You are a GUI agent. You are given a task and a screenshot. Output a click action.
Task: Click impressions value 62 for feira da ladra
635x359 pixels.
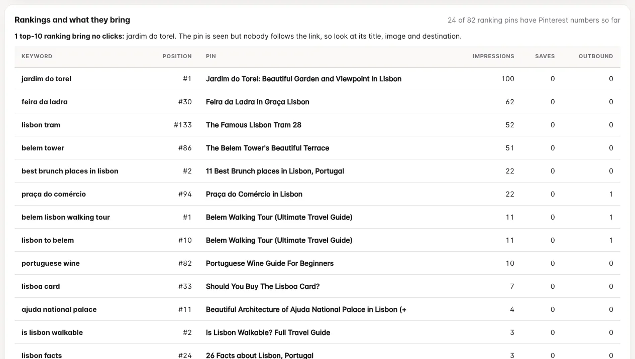(510, 102)
